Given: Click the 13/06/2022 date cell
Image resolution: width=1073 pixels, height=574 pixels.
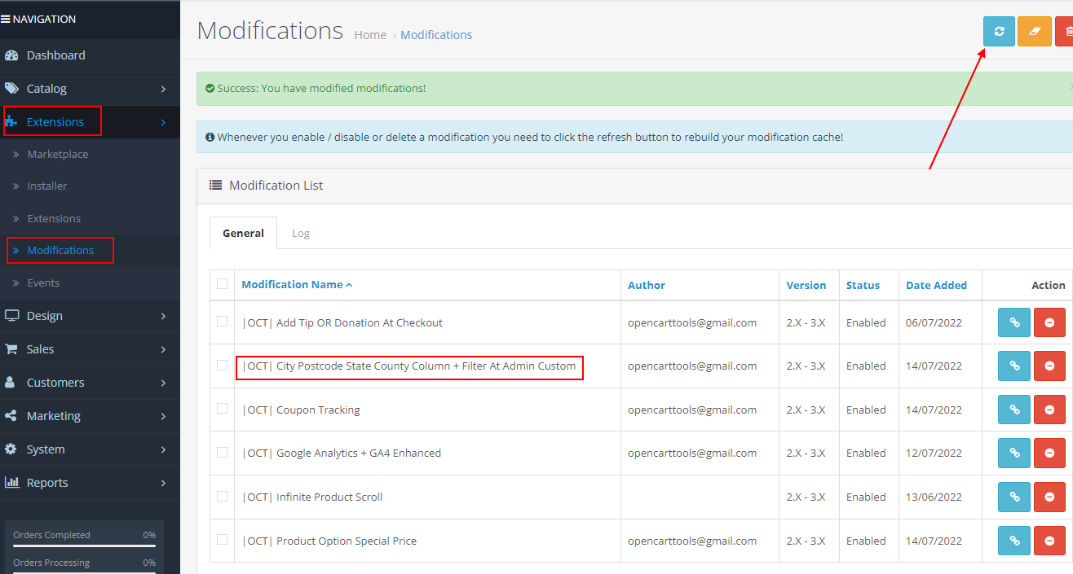Looking at the screenshot, I should (x=934, y=497).
